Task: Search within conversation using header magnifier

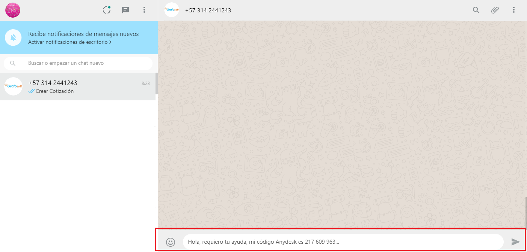Action: point(476,10)
